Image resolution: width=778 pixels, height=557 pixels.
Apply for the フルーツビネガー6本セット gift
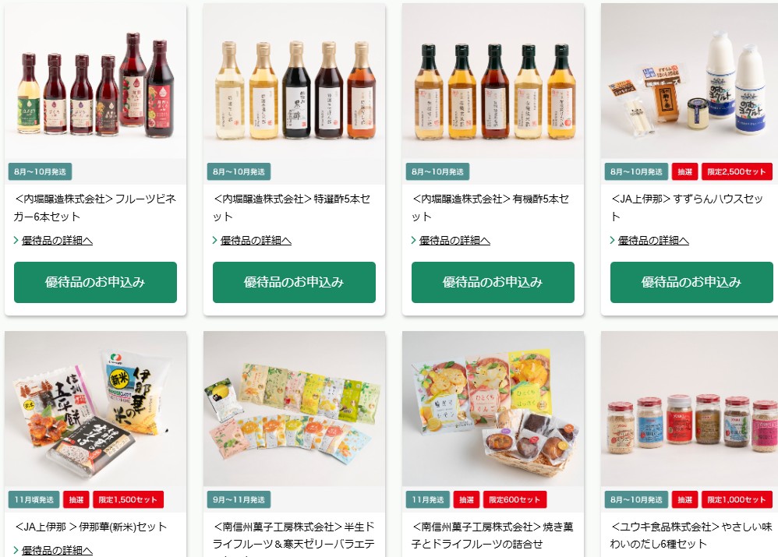pyautogui.click(x=95, y=282)
